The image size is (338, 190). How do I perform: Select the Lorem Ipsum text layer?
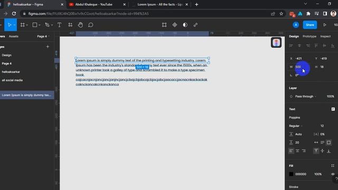coord(27,95)
